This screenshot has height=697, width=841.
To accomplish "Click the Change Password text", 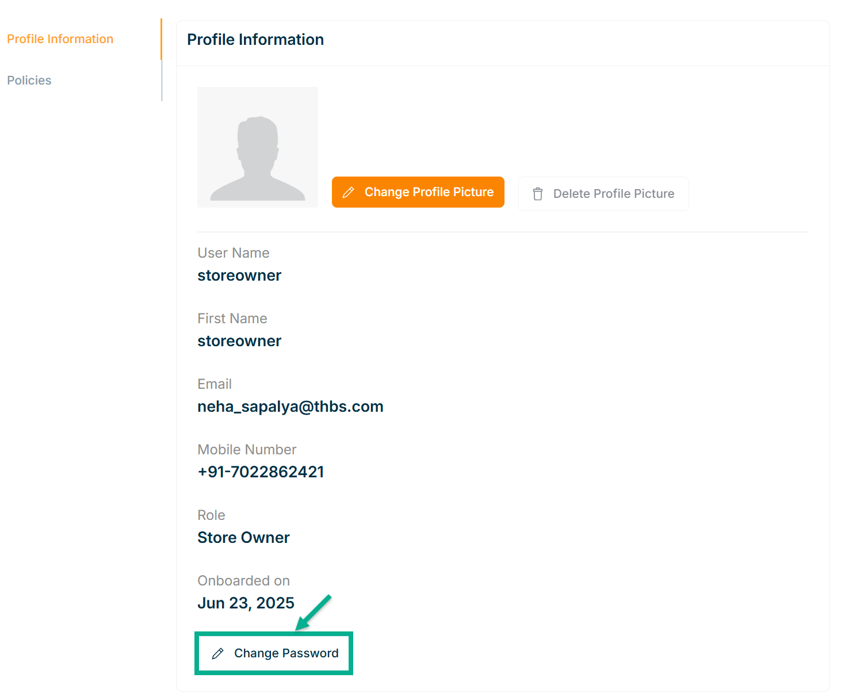I will click(286, 653).
